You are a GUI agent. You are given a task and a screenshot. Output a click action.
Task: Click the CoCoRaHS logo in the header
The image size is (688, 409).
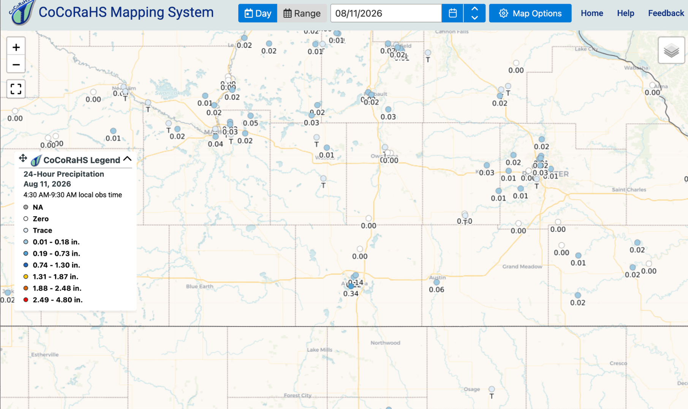click(x=21, y=12)
